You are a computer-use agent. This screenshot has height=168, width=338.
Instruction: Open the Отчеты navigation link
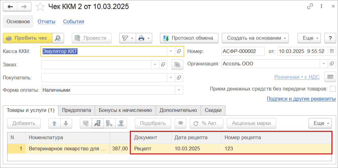tap(46, 21)
